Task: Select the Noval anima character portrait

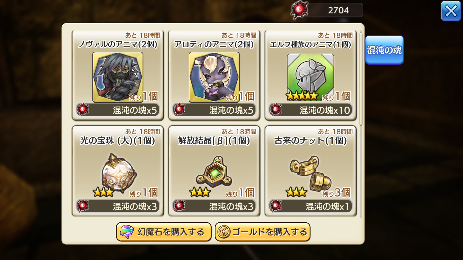Action: [x=118, y=77]
